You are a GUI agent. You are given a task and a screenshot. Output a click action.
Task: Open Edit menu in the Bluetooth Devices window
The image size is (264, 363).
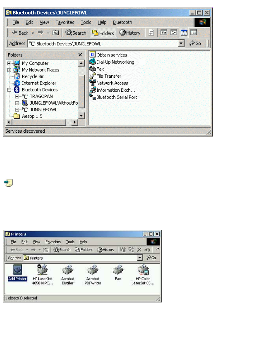click(x=29, y=22)
